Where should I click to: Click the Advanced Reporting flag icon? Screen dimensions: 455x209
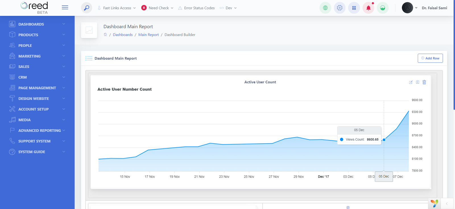pos(12,130)
